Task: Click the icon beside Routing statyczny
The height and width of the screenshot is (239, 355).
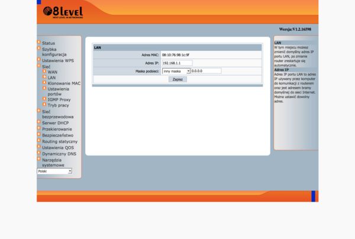Action: [38, 140]
